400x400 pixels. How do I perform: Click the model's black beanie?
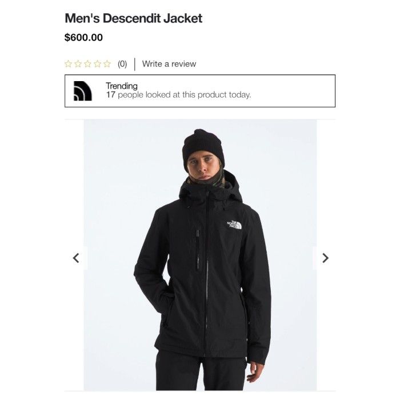coord(203,147)
